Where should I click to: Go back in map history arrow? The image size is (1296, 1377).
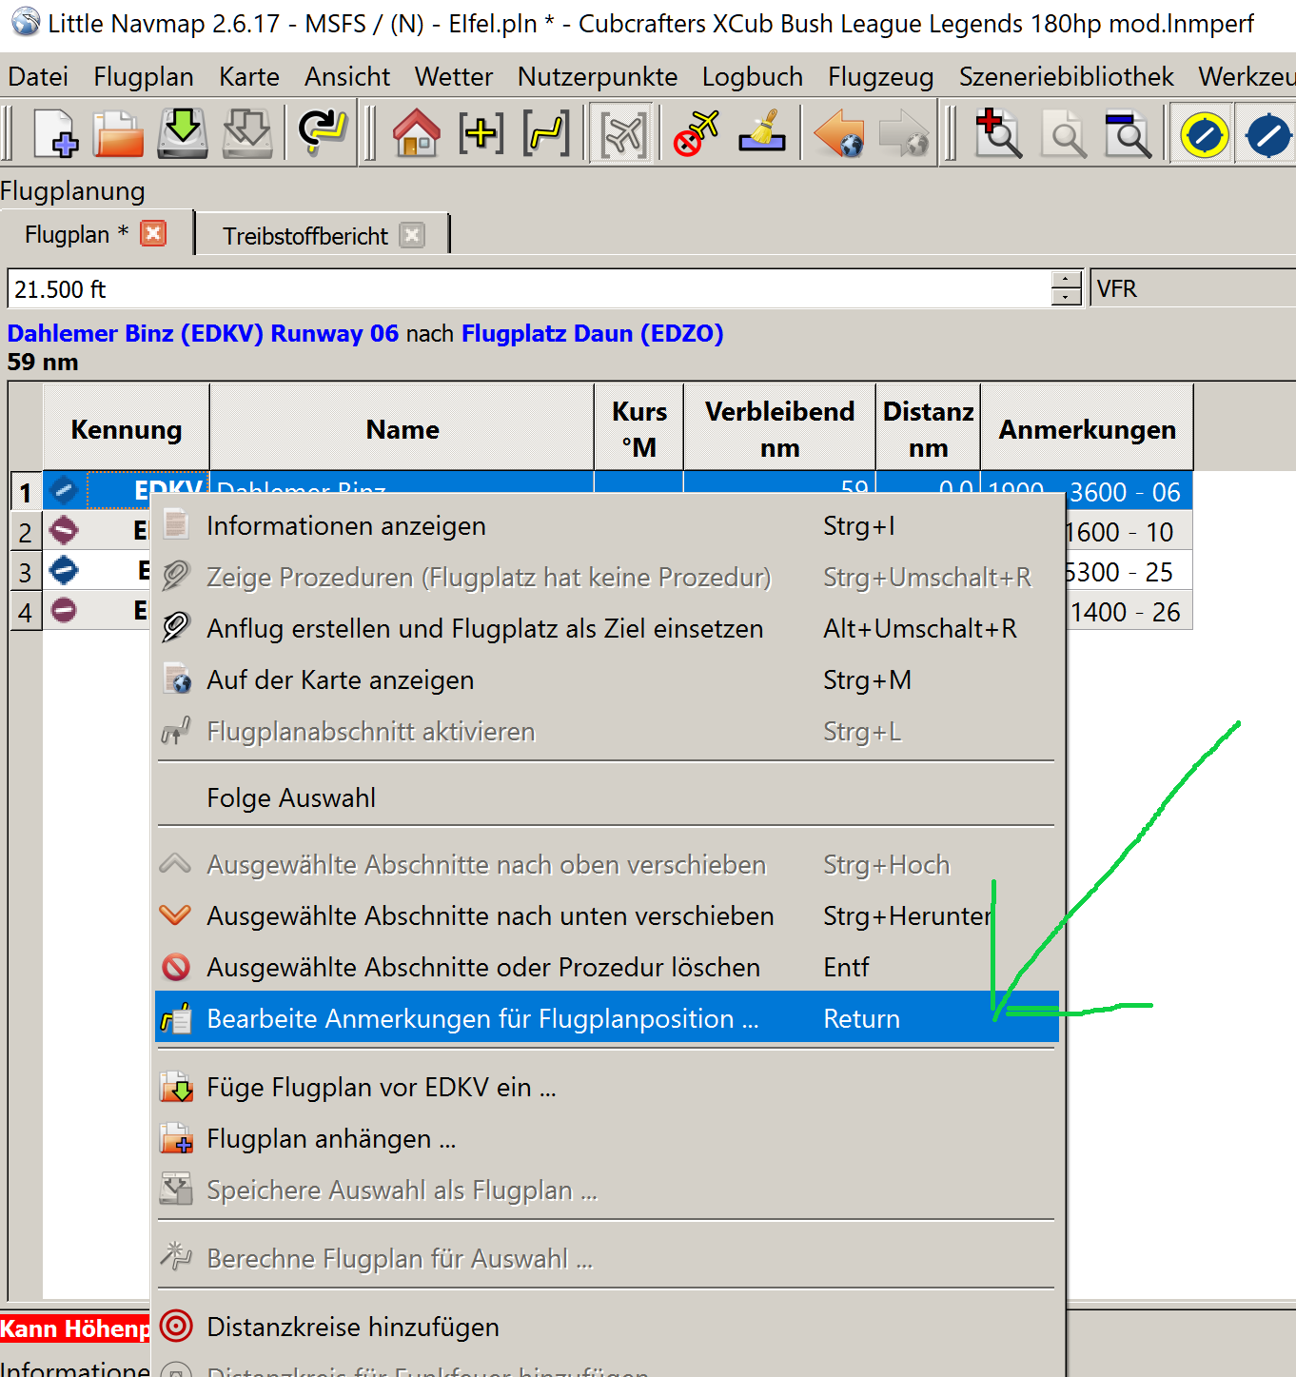tap(839, 133)
